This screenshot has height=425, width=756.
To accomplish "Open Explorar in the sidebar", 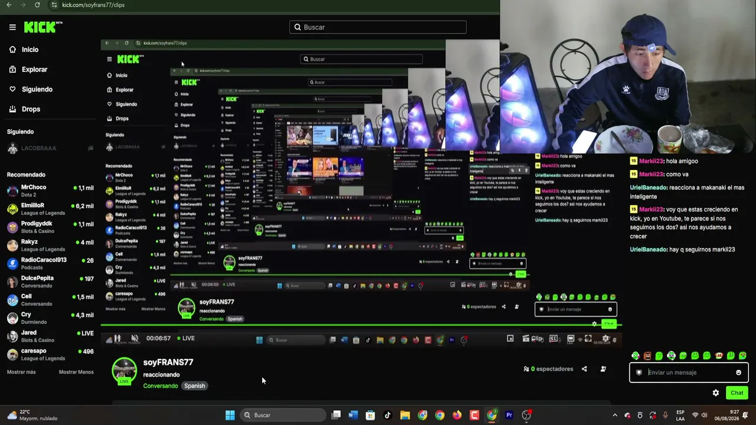I will (28, 70).
